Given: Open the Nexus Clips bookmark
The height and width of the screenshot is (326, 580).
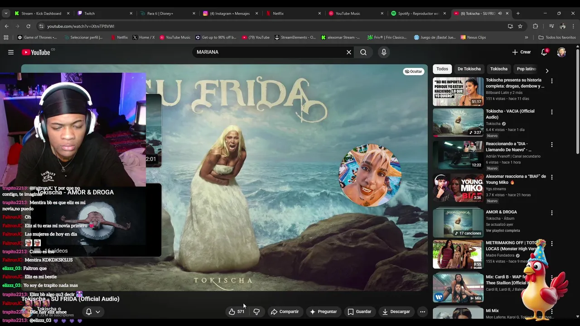Looking at the screenshot, I should point(473,38).
